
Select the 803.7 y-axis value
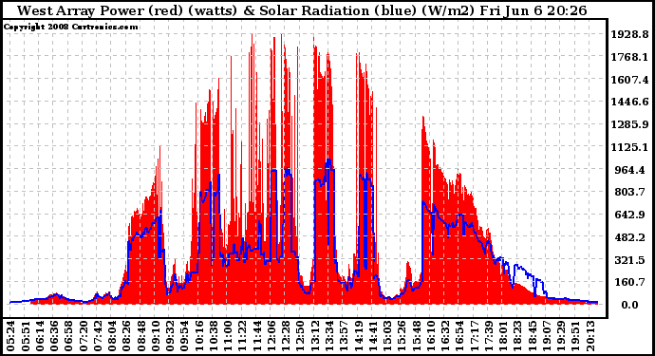[631, 192]
